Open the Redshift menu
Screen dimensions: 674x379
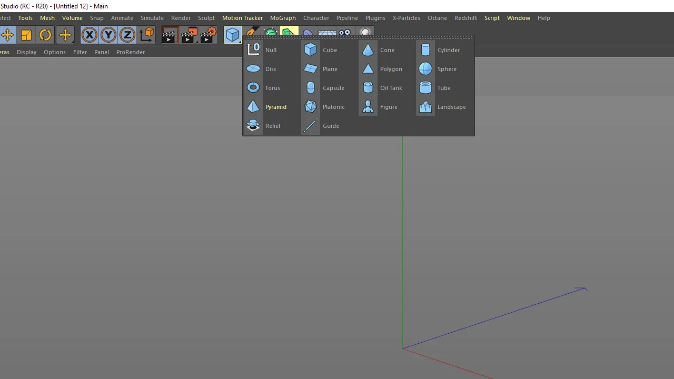(x=465, y=18)
